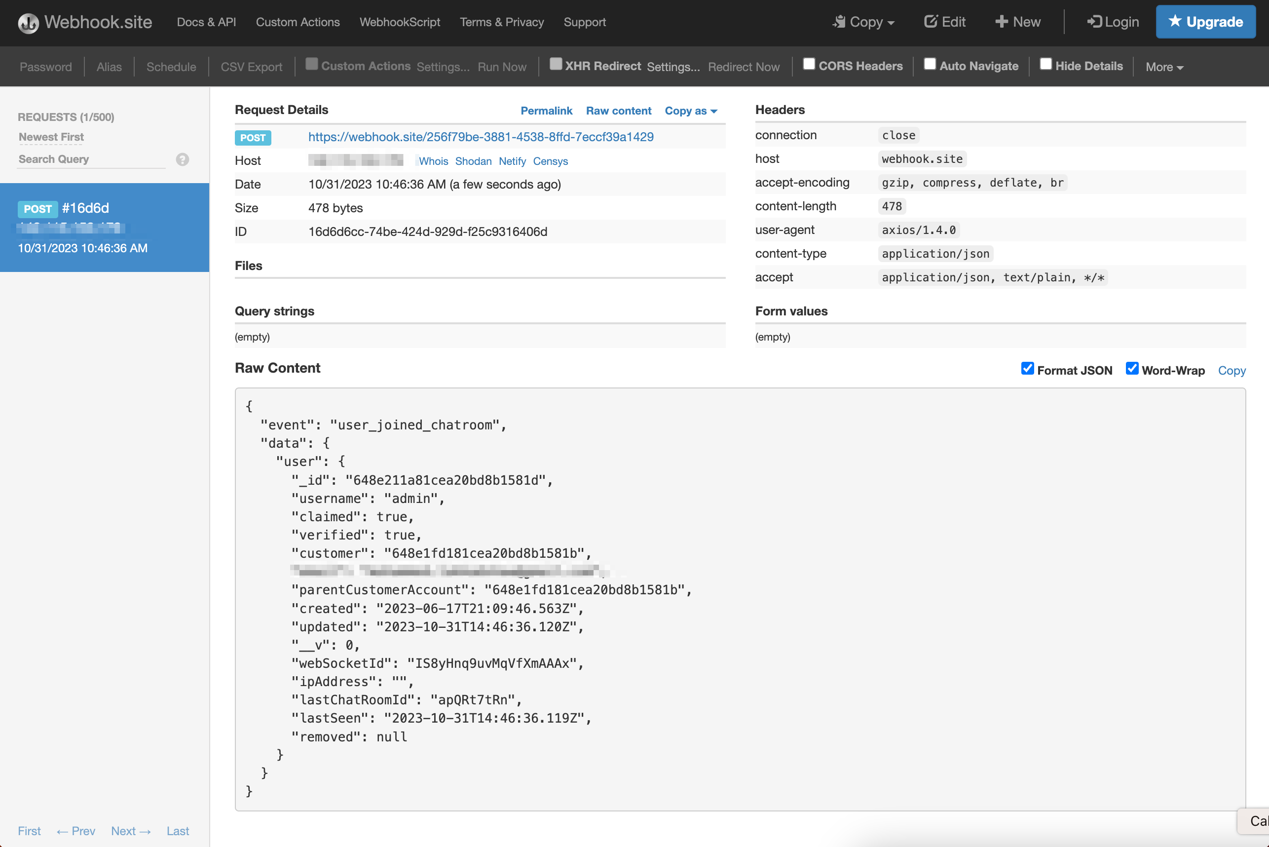
Task: Enable the Custom Actions checkbox
Action: pos(312,64)
